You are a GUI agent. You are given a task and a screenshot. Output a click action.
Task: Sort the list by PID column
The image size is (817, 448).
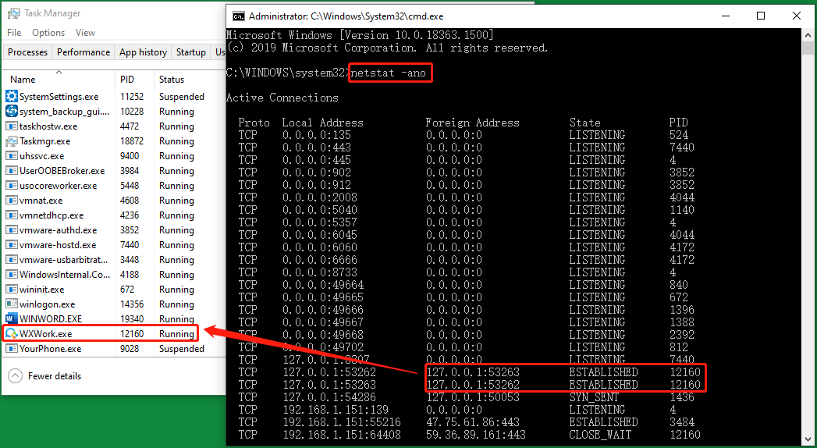127,79
